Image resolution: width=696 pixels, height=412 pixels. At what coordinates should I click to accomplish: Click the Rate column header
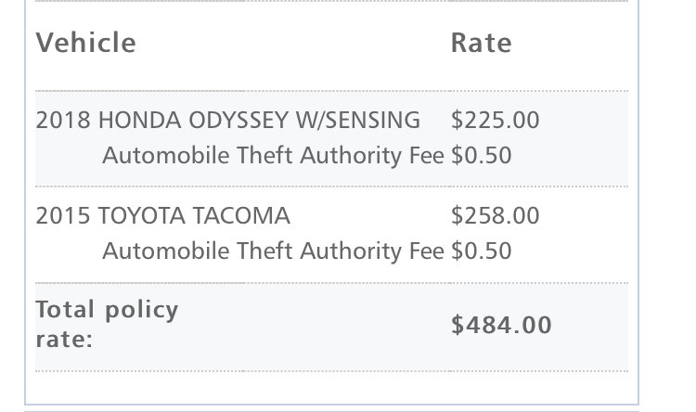pyautogui.click(x=481, y=43)
